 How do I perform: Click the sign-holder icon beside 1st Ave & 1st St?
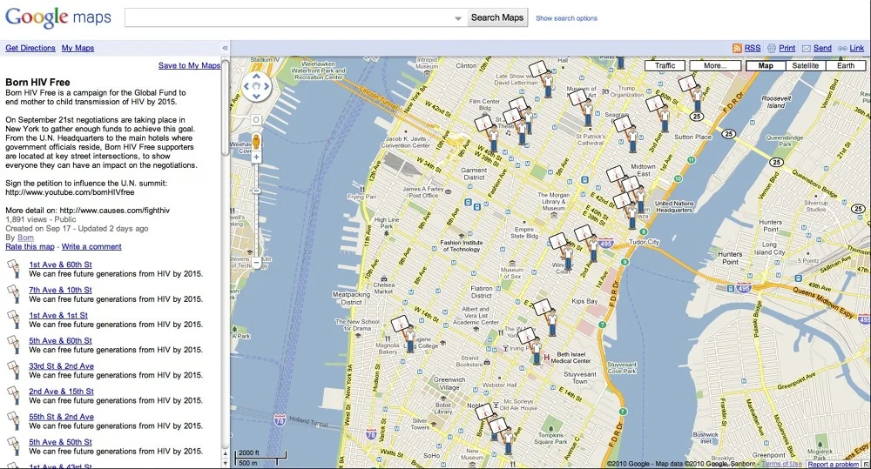13,319
